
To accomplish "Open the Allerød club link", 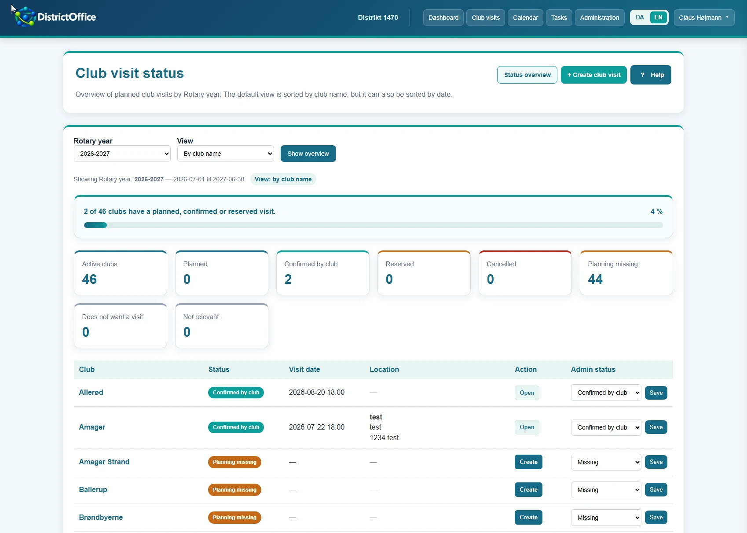I will pos(91,392).
